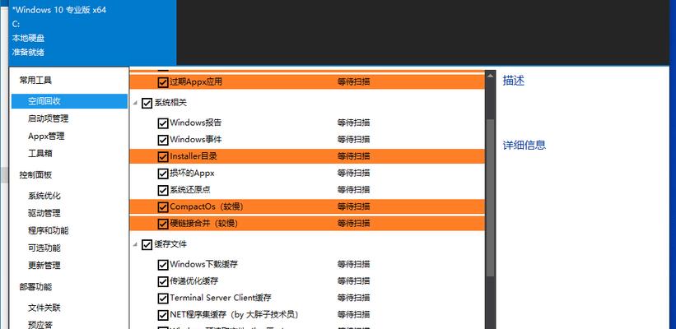Click the 描述 heading
Screen dimensions: 676x329
(514, 81)
